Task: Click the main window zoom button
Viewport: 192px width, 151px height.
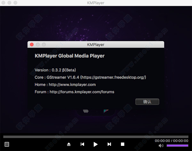Action: pos(15,3)
